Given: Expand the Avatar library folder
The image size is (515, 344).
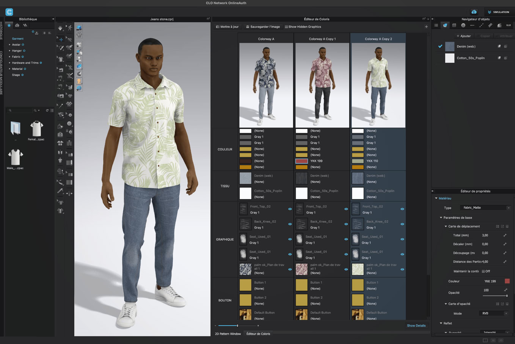Looking at the screenshot, I should pyautogui.click(x=10, y=45).
